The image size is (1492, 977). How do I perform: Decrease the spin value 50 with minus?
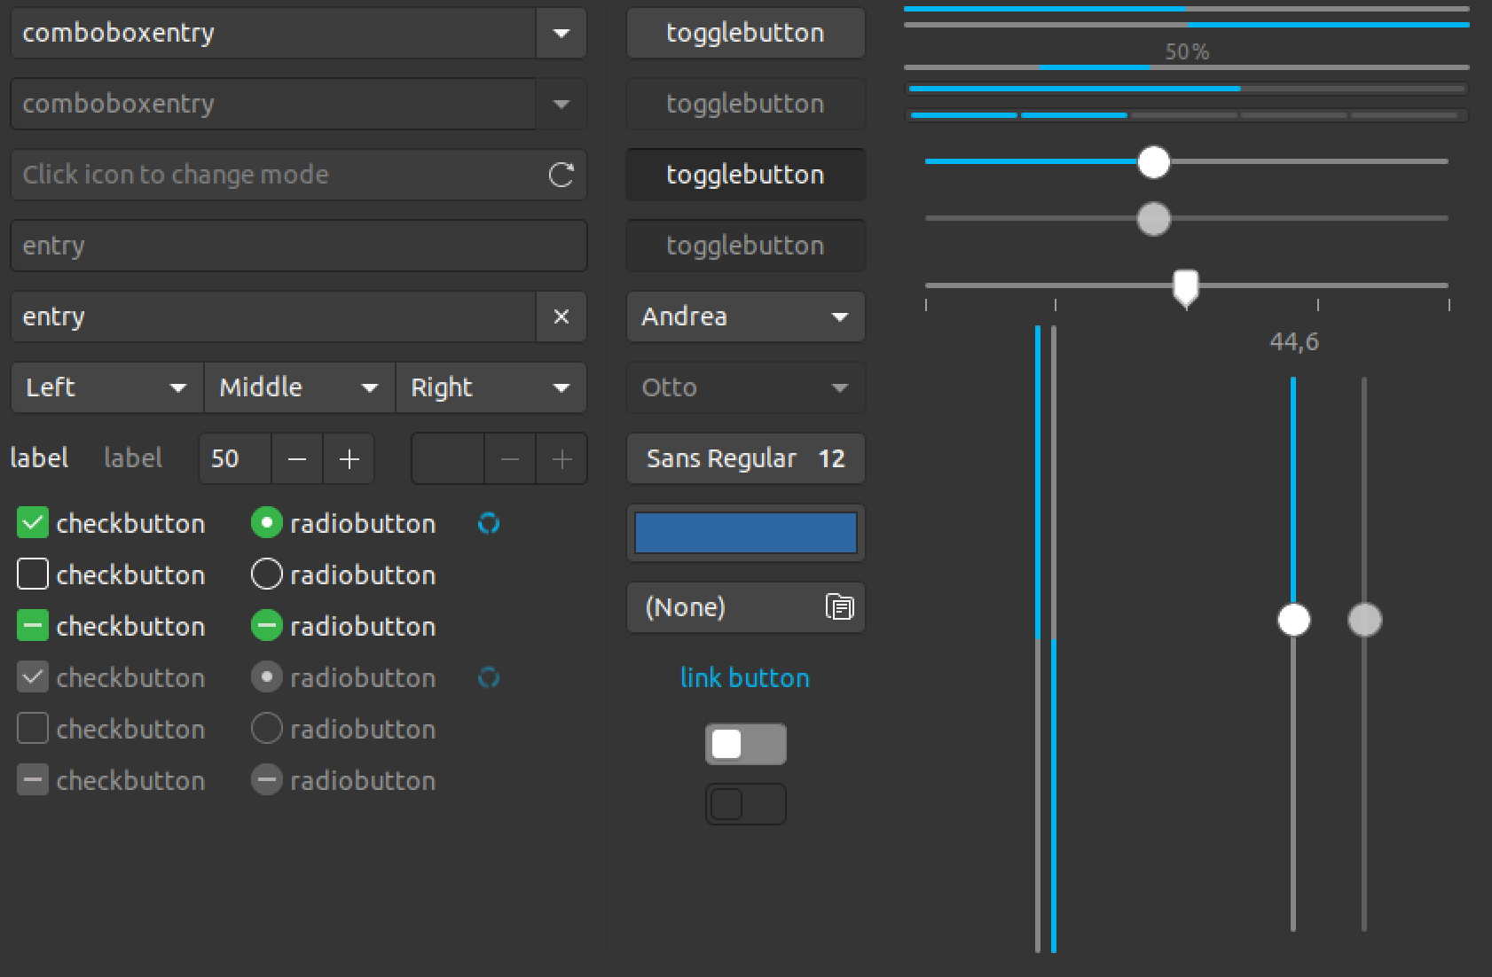(297, 458)
